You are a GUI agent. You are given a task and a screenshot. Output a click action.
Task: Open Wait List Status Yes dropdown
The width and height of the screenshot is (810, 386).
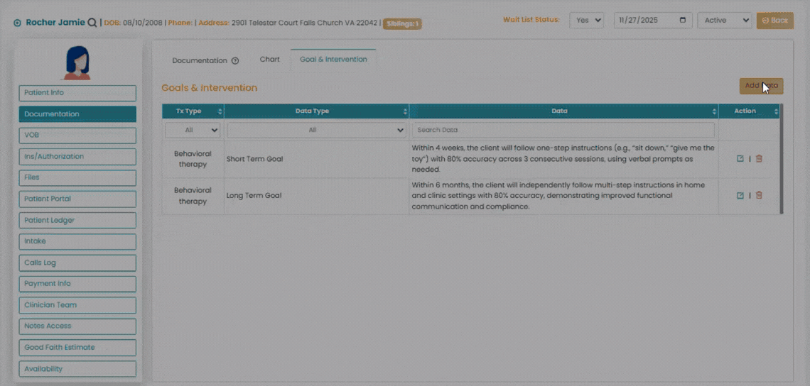(586, 20)
